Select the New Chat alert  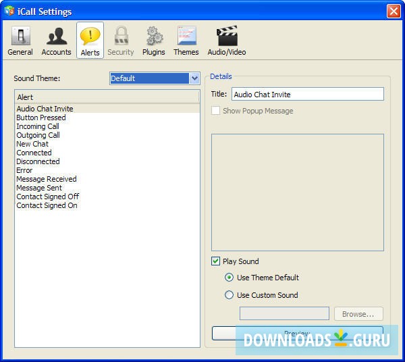coord(107,144)
